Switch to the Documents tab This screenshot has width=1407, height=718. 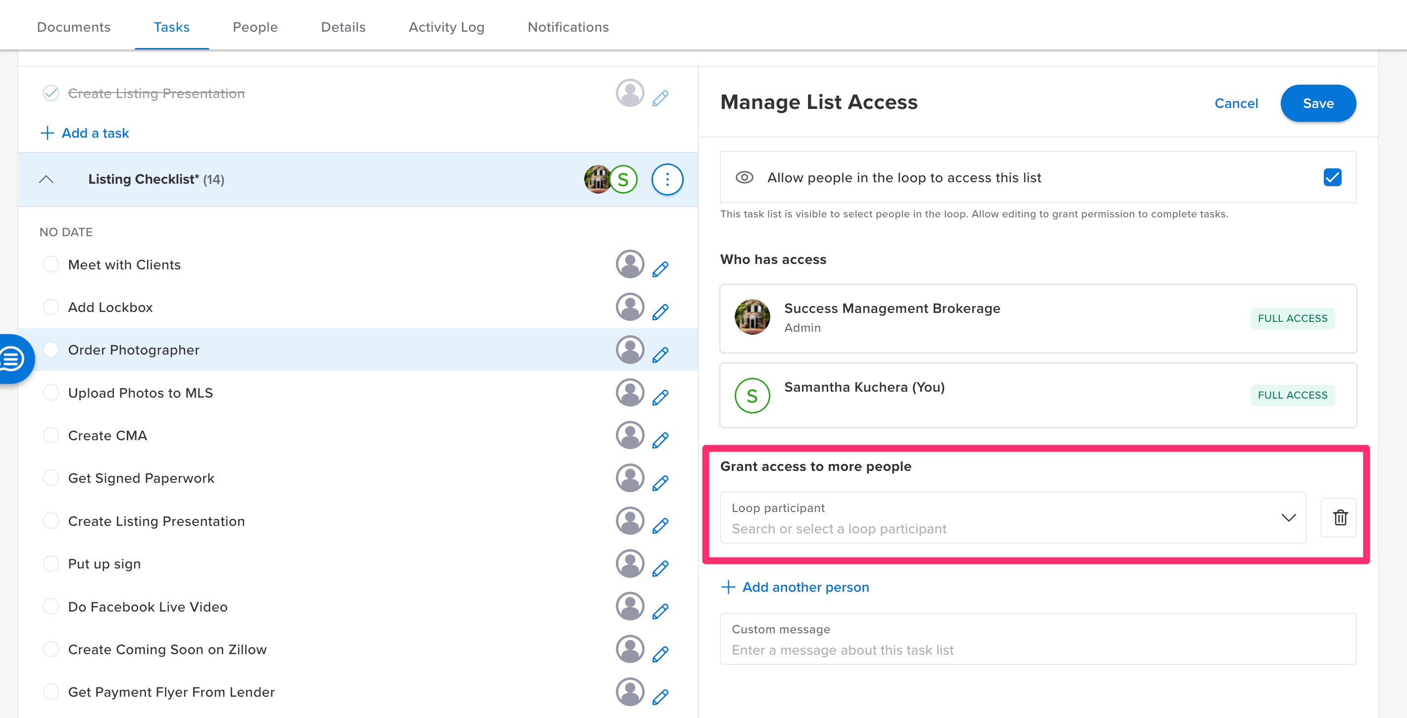point(73,27)
